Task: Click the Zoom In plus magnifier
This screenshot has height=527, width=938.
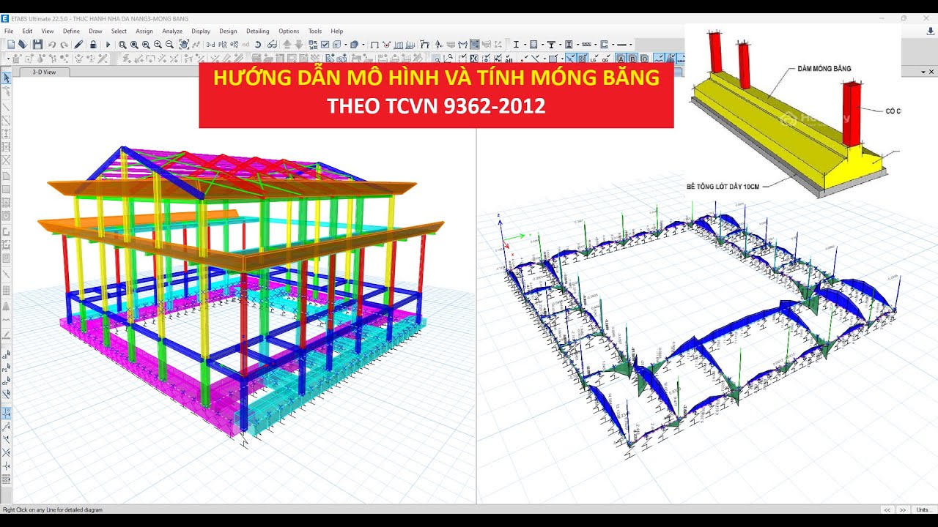Action: (158, 45)
